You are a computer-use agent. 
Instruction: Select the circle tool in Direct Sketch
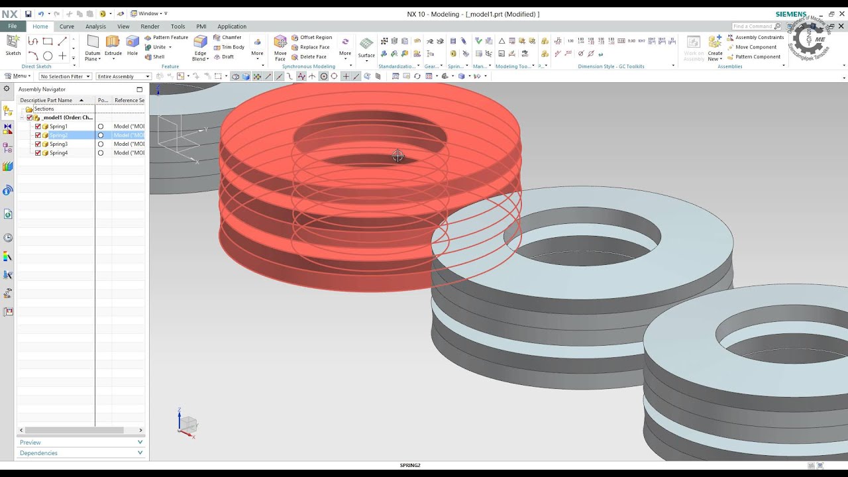(x=48, y=56)
